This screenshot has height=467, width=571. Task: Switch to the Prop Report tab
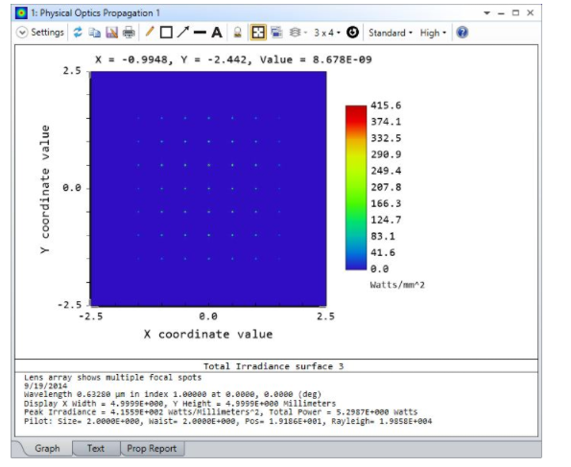tap(152, 448)
